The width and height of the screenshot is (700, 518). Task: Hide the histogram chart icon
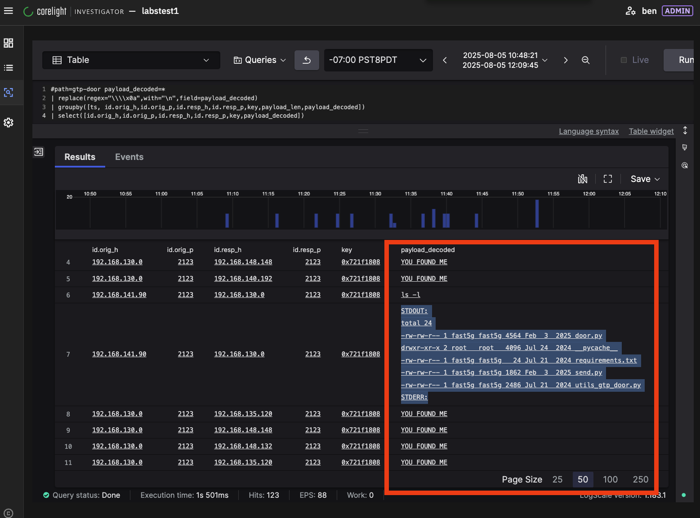pos(583,179)
